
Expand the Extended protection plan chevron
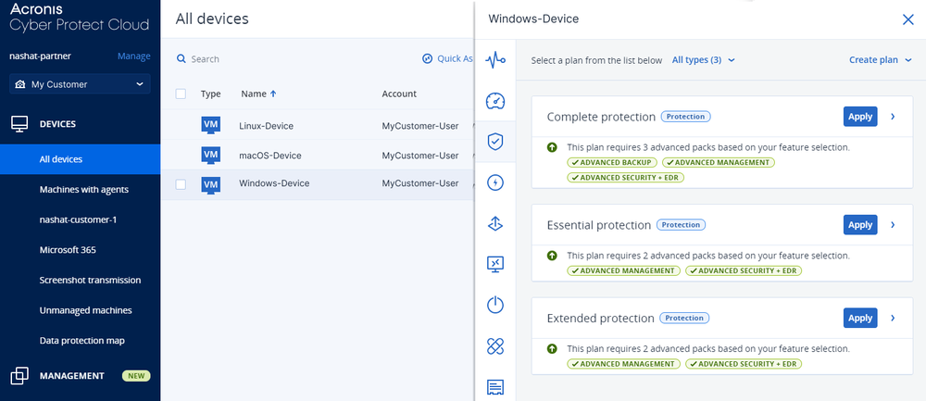(893, 318)
